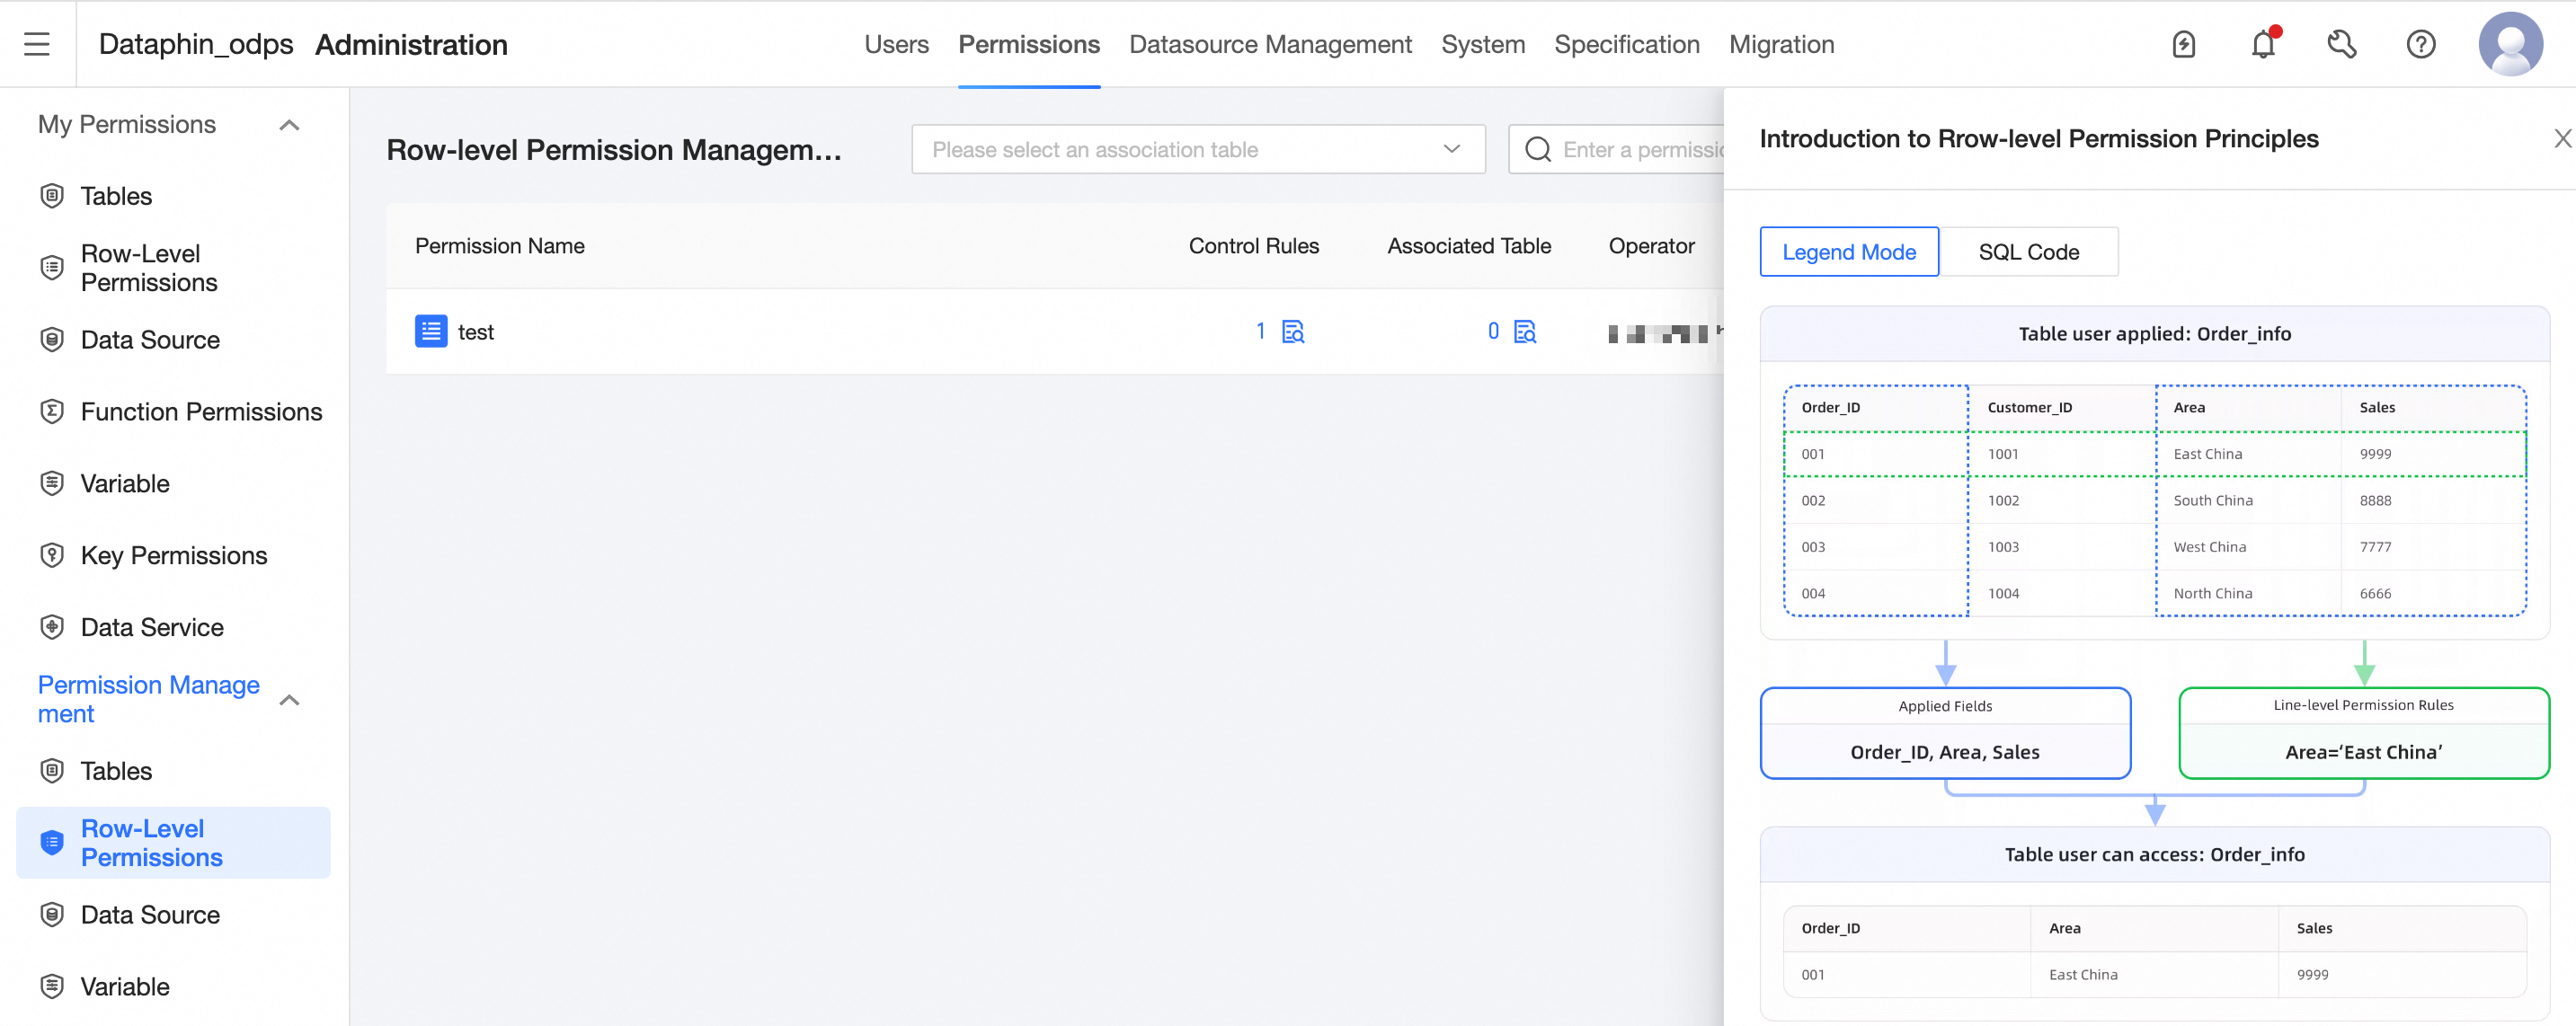Go to the Datasource Management tab
The height and width of the screenshot is (1026, 2576).
coord(1270,44)
